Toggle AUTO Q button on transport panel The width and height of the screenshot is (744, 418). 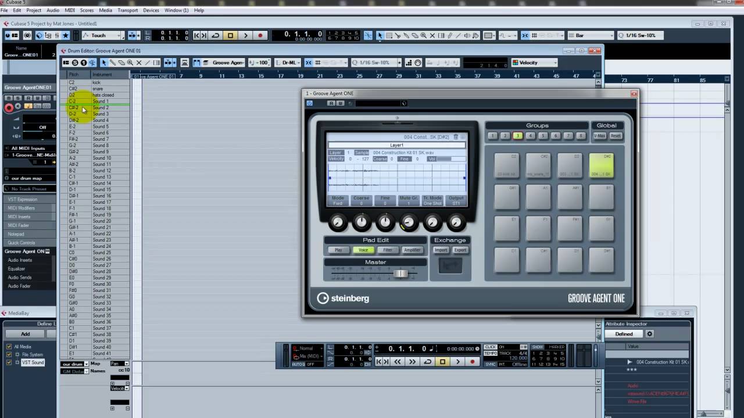click(x=298, y=364)
